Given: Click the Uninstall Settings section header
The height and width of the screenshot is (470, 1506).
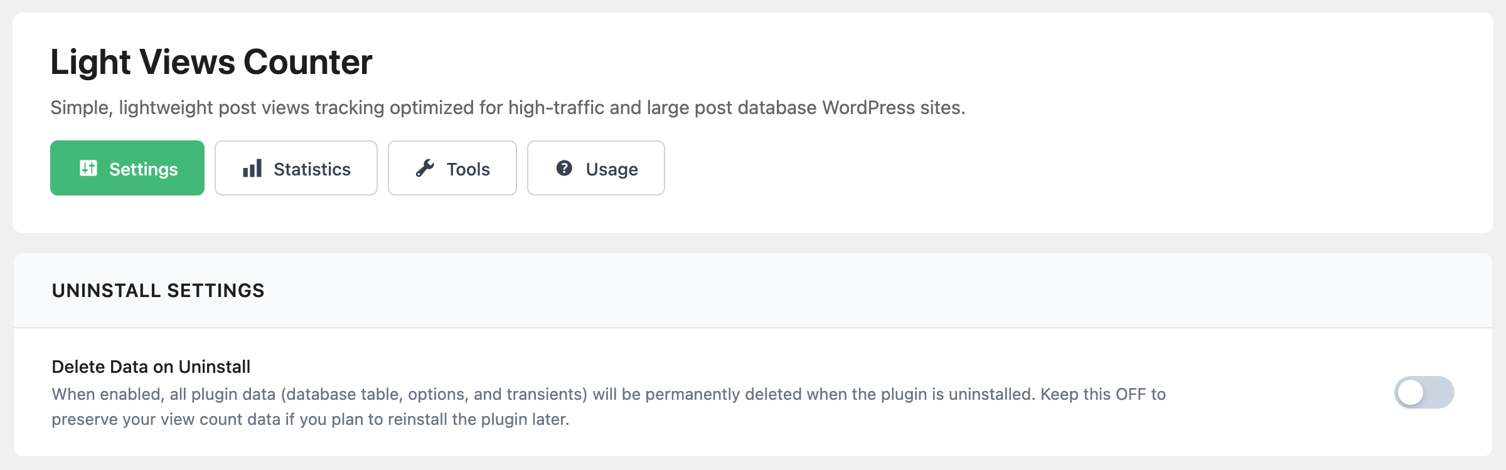Looking at the screenshot, I should point(158,291).
